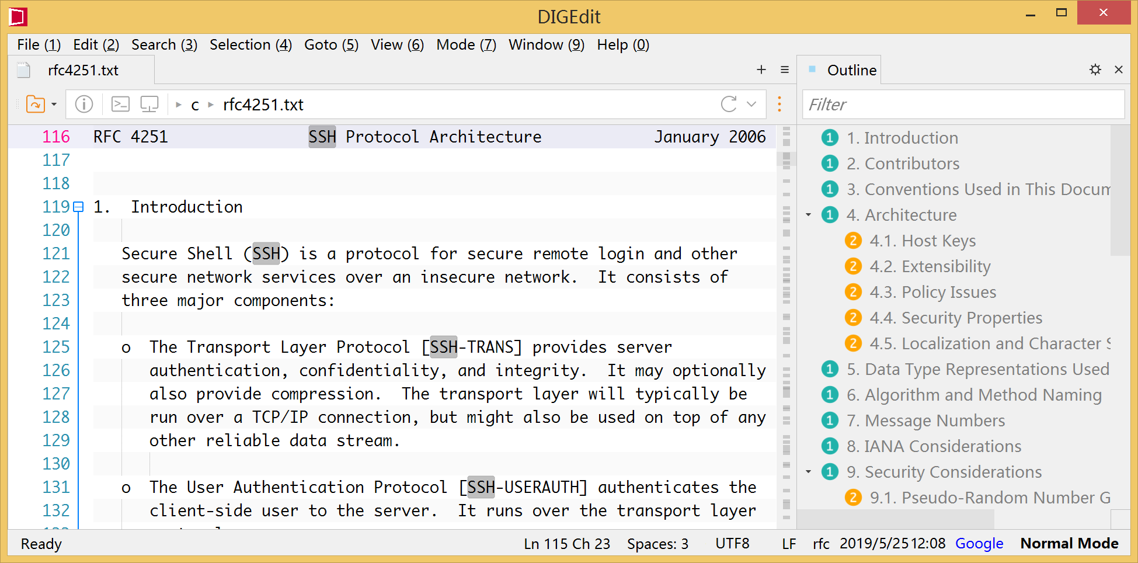Open the orange three-dot options menu
1138x563 pixels.
[x=779, y=105]
